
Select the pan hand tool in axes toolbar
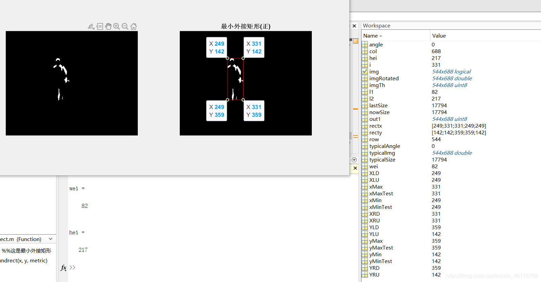[x=108, y=26]
